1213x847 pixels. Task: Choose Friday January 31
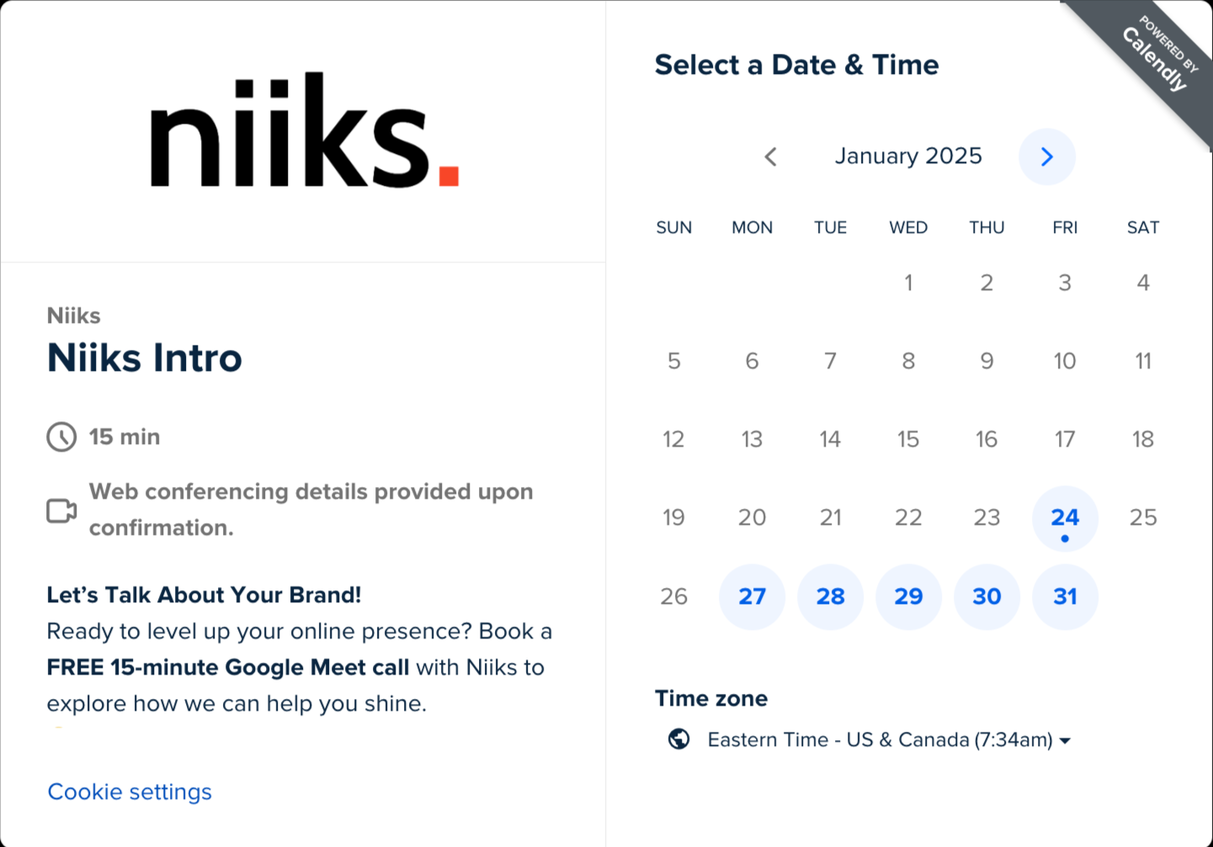1065,596
